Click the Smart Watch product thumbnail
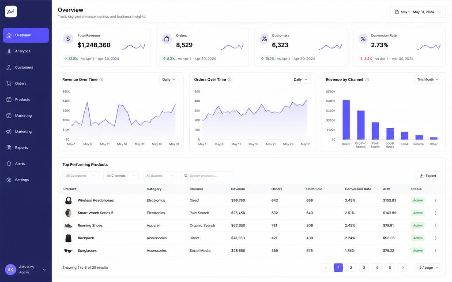Image resolution: width=452 pixels, height=282 pixels. [x=68, y=213]
